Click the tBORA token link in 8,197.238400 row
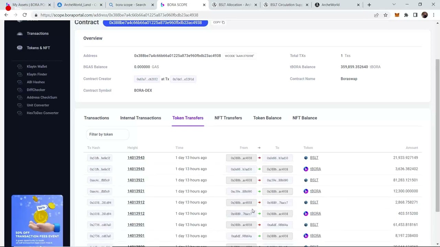Viewport: 440px width, 247px height. tap(316, 236)
